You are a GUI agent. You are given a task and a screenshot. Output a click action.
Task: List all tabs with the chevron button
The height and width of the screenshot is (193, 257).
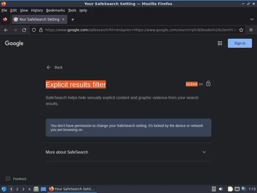252,19
